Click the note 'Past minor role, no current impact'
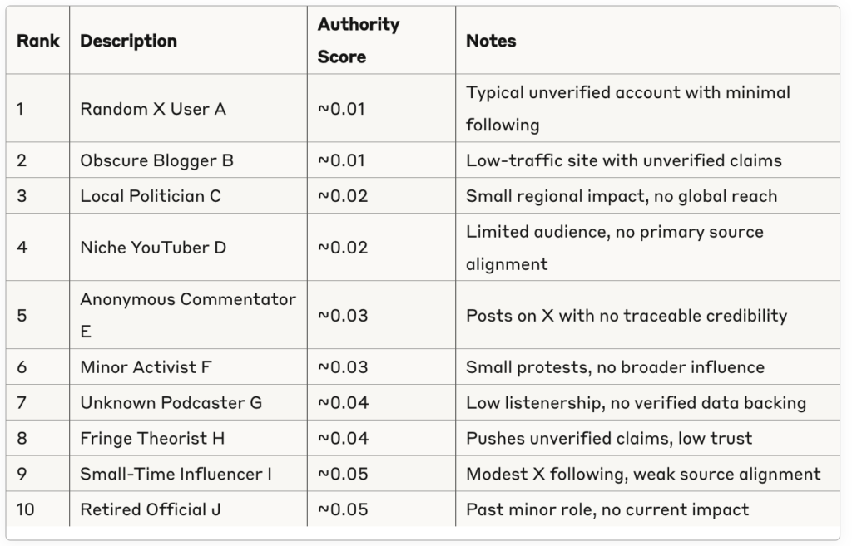 coord(607,509)
